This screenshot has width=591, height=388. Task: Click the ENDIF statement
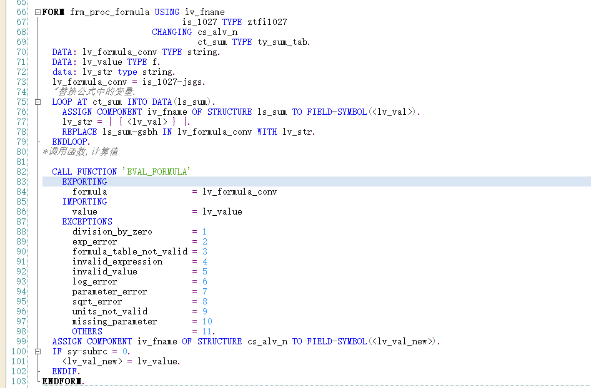66,371
